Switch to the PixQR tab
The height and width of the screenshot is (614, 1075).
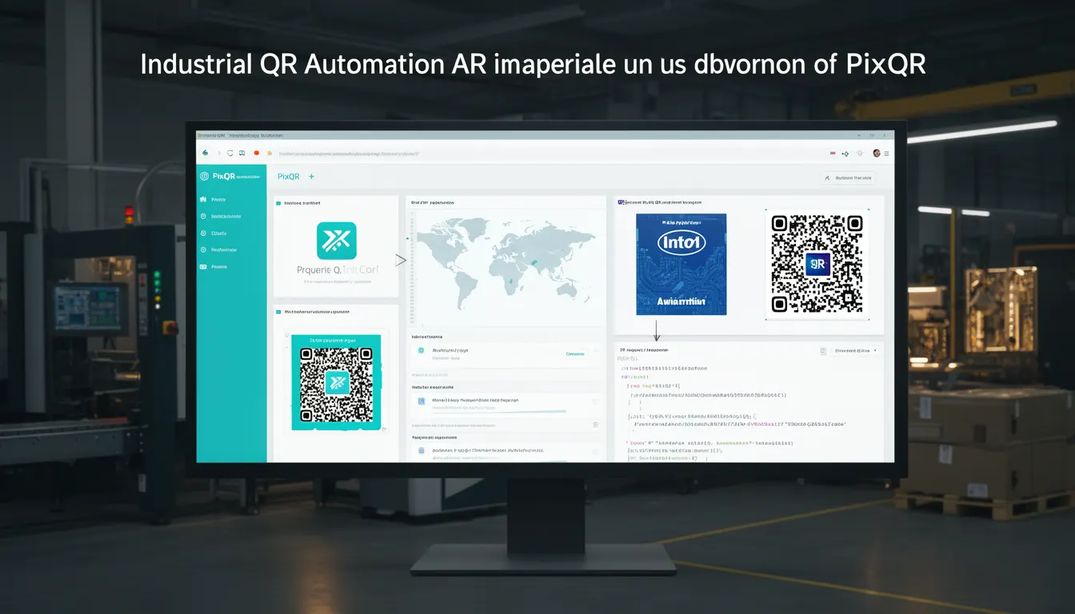(x=288, y=176)
